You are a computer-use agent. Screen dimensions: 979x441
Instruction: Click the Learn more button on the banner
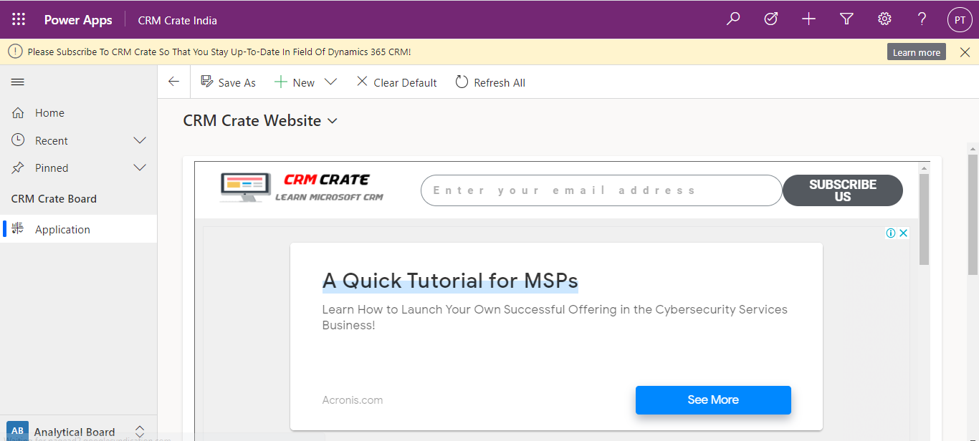click(x=916, y=52)
